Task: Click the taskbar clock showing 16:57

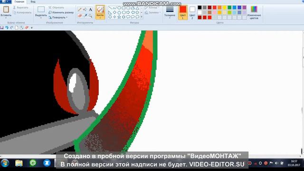Action: [294, 163]
